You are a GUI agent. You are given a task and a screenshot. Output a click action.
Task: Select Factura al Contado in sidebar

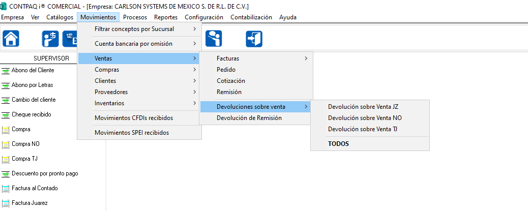pos(35,189)
